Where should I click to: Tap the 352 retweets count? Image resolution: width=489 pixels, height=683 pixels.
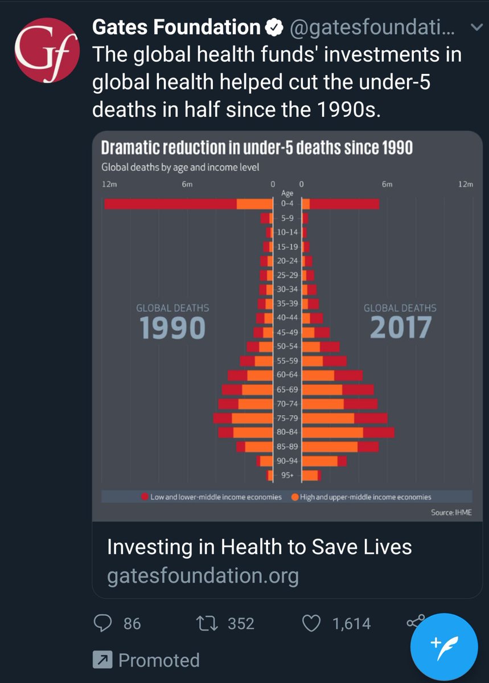click(241, 624)
